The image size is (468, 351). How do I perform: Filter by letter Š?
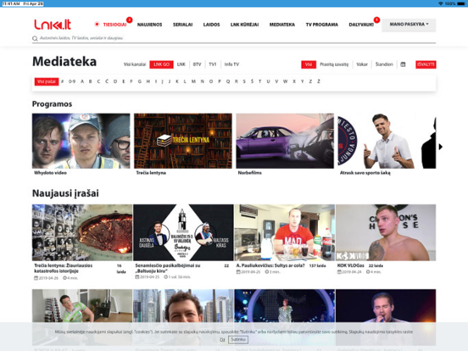click(252, 81)
